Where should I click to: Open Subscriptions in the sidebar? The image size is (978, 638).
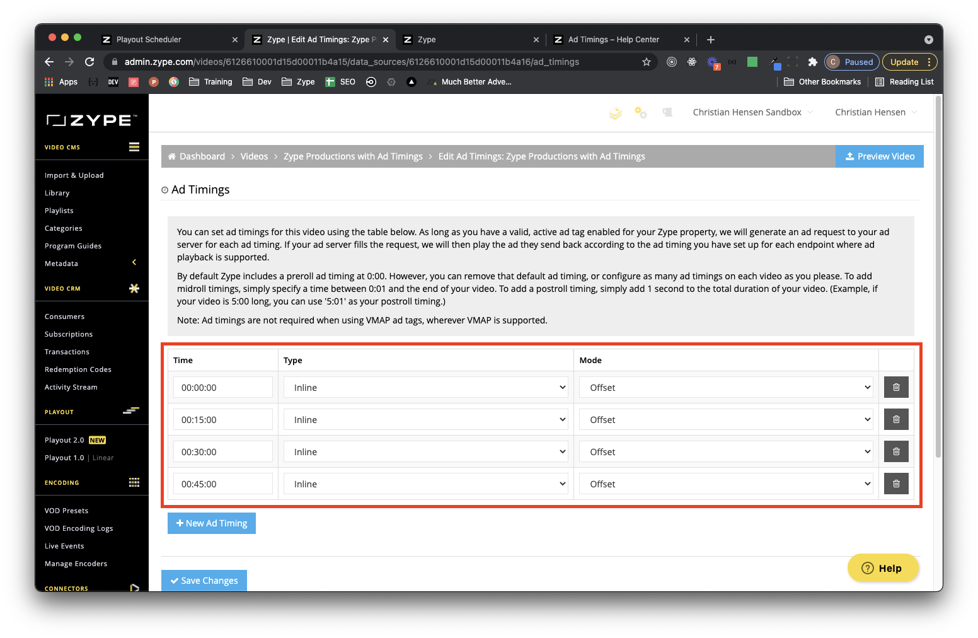click(x=69, y=334)
